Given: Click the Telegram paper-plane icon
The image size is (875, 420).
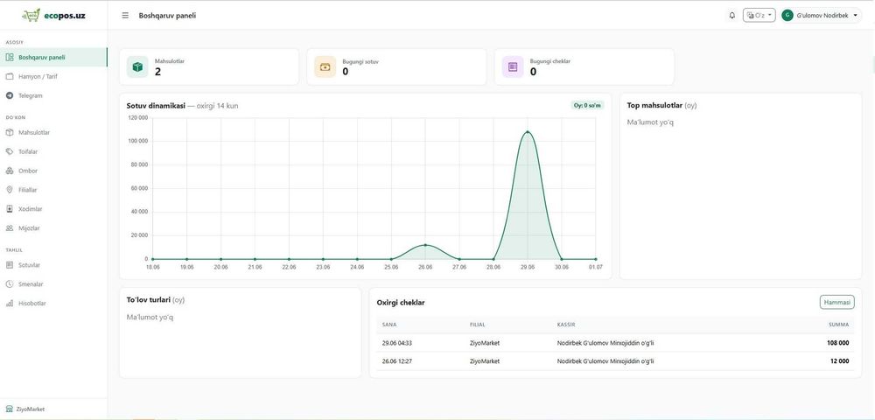Looking at the screenshot, I should (10, 95).
